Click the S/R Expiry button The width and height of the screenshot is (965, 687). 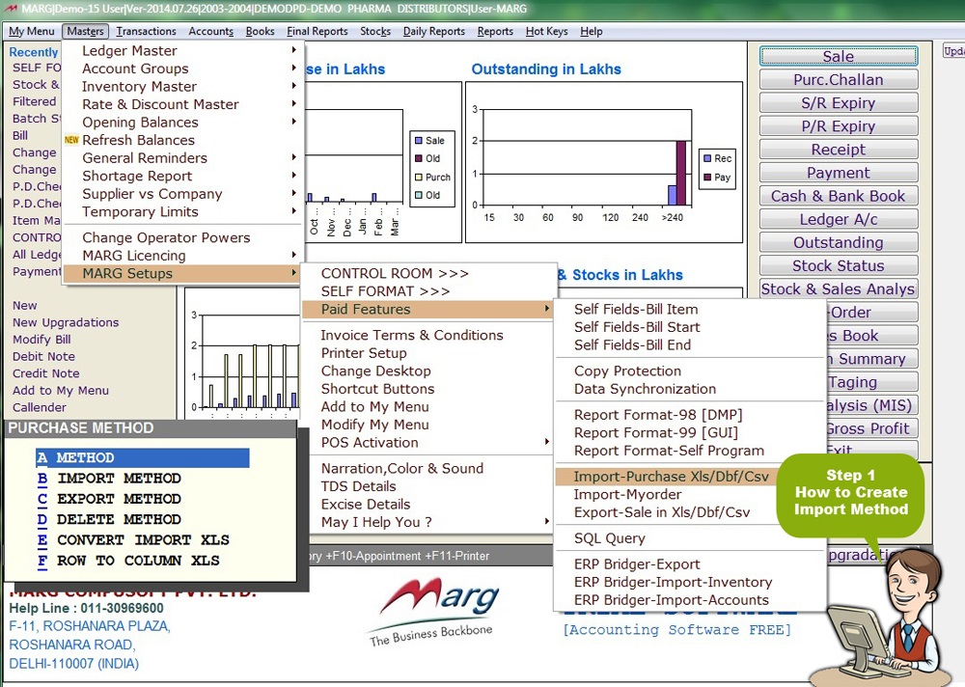click(x=839, y=103)
